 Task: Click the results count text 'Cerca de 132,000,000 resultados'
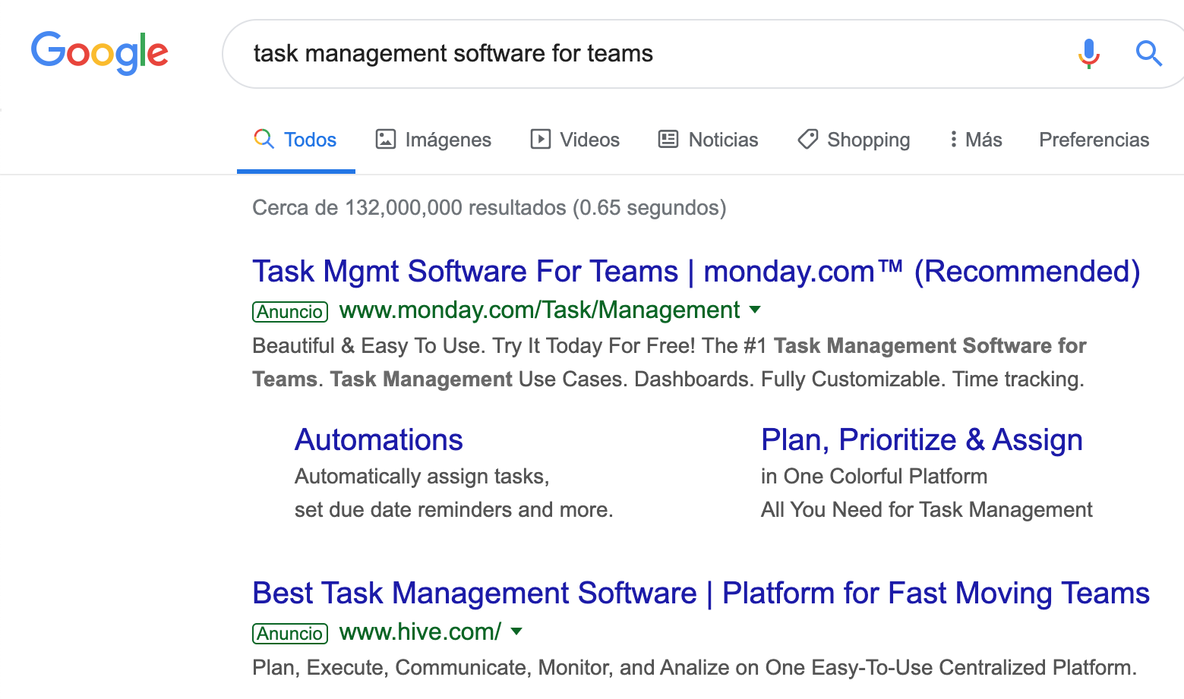[409, 208]
